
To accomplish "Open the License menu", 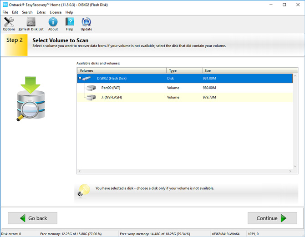I will (x=56, y=12).
